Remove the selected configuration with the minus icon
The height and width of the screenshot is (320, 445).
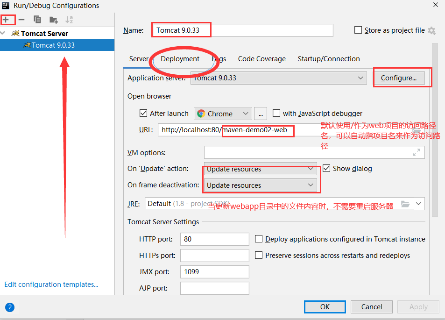(x=21, y=20)
